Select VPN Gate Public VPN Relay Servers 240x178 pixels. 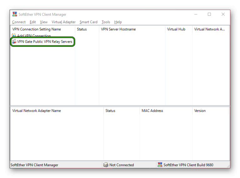tap(45, 42)
